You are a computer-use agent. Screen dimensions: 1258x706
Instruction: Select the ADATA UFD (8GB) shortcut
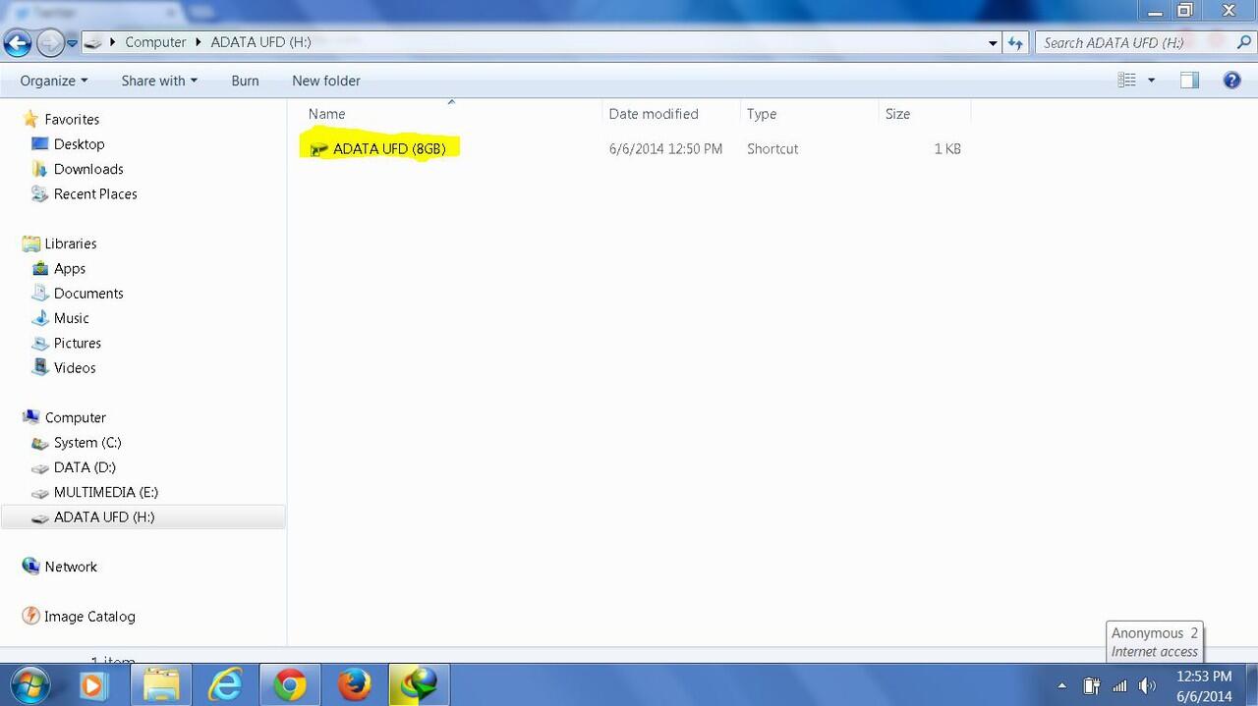pyautogui.click(x=389, y=149)
